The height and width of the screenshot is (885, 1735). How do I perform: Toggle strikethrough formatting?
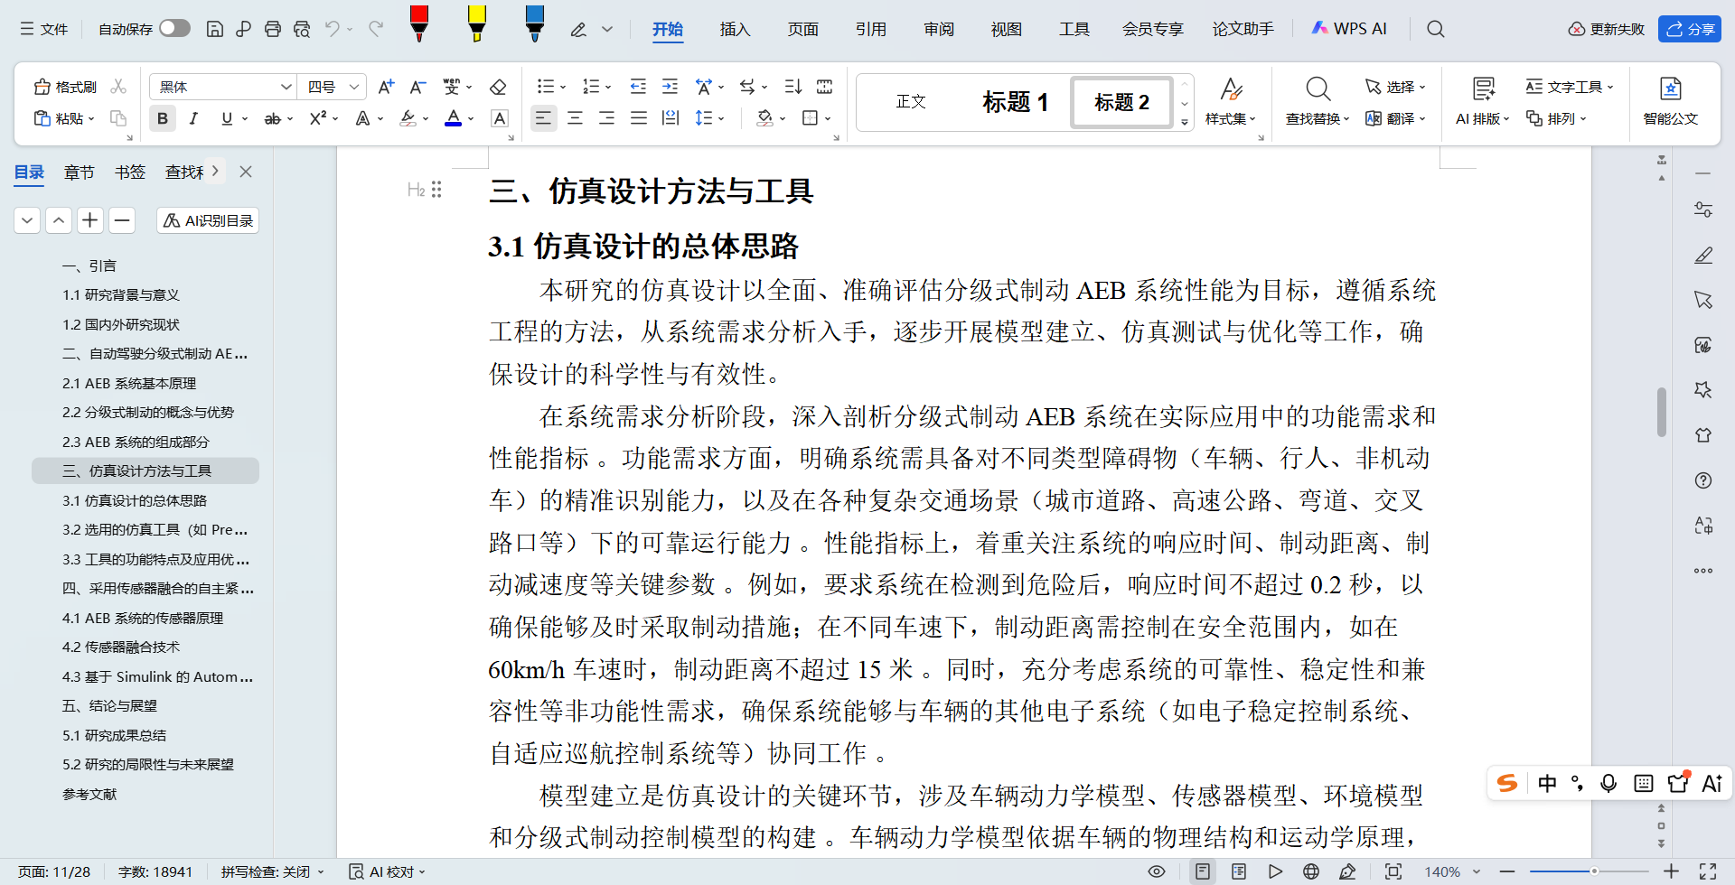(272, 118)
